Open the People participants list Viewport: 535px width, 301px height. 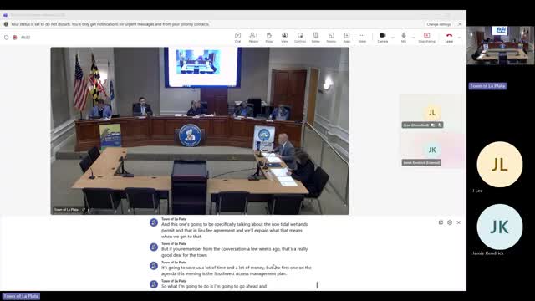[253, 37]
